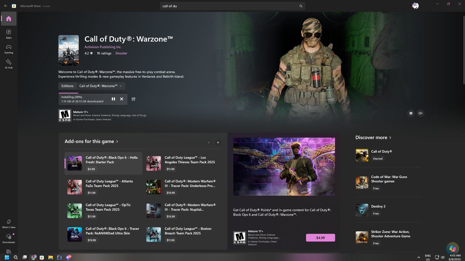The image size is (465, 261).
Task: Open Destiny 2 in Discover more
Action: coord(388,210)
